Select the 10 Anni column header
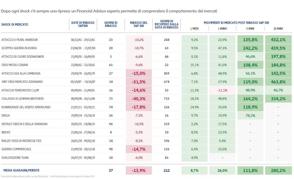 coord(278,28)
